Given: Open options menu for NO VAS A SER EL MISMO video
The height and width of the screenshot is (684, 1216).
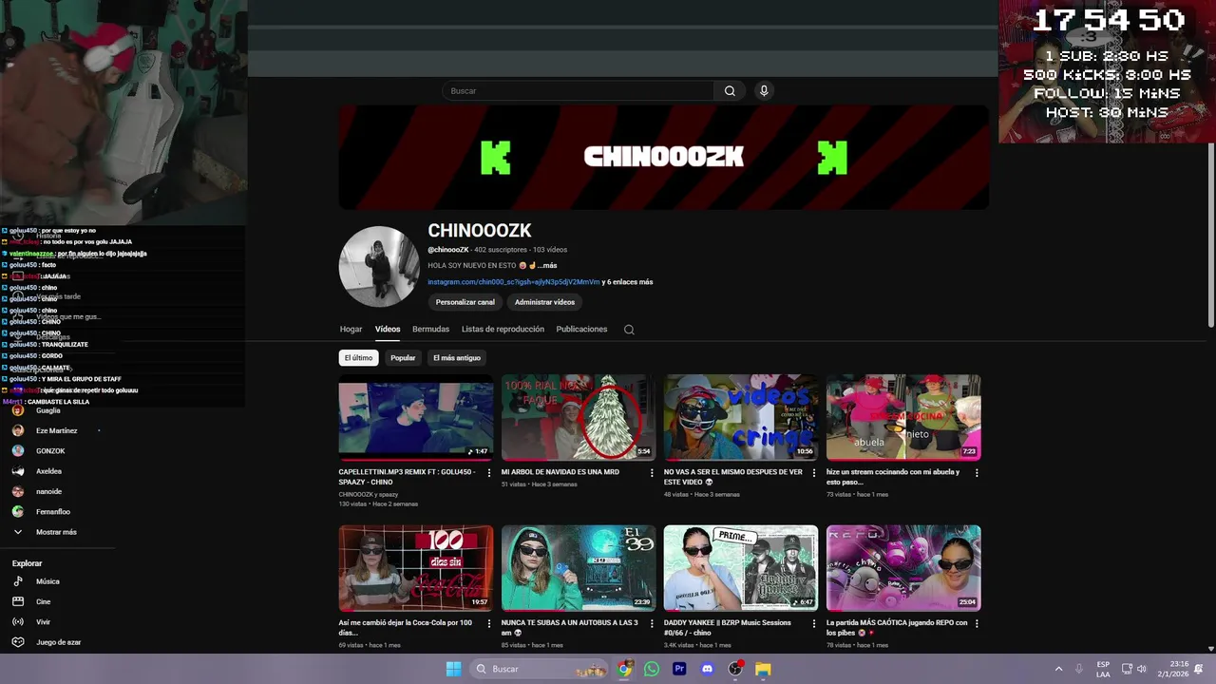Looking at the screenshot, I should point(814,472).
